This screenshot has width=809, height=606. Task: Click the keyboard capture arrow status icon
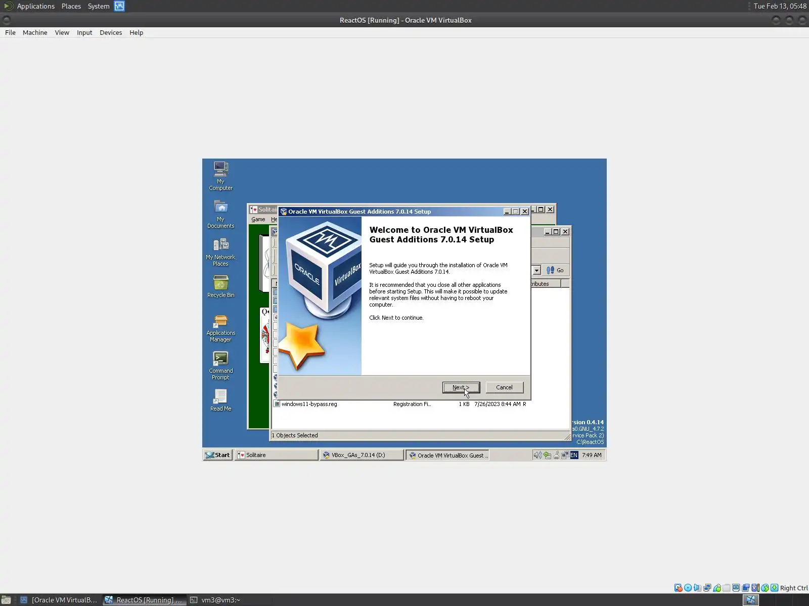click(x=775, y=588)
